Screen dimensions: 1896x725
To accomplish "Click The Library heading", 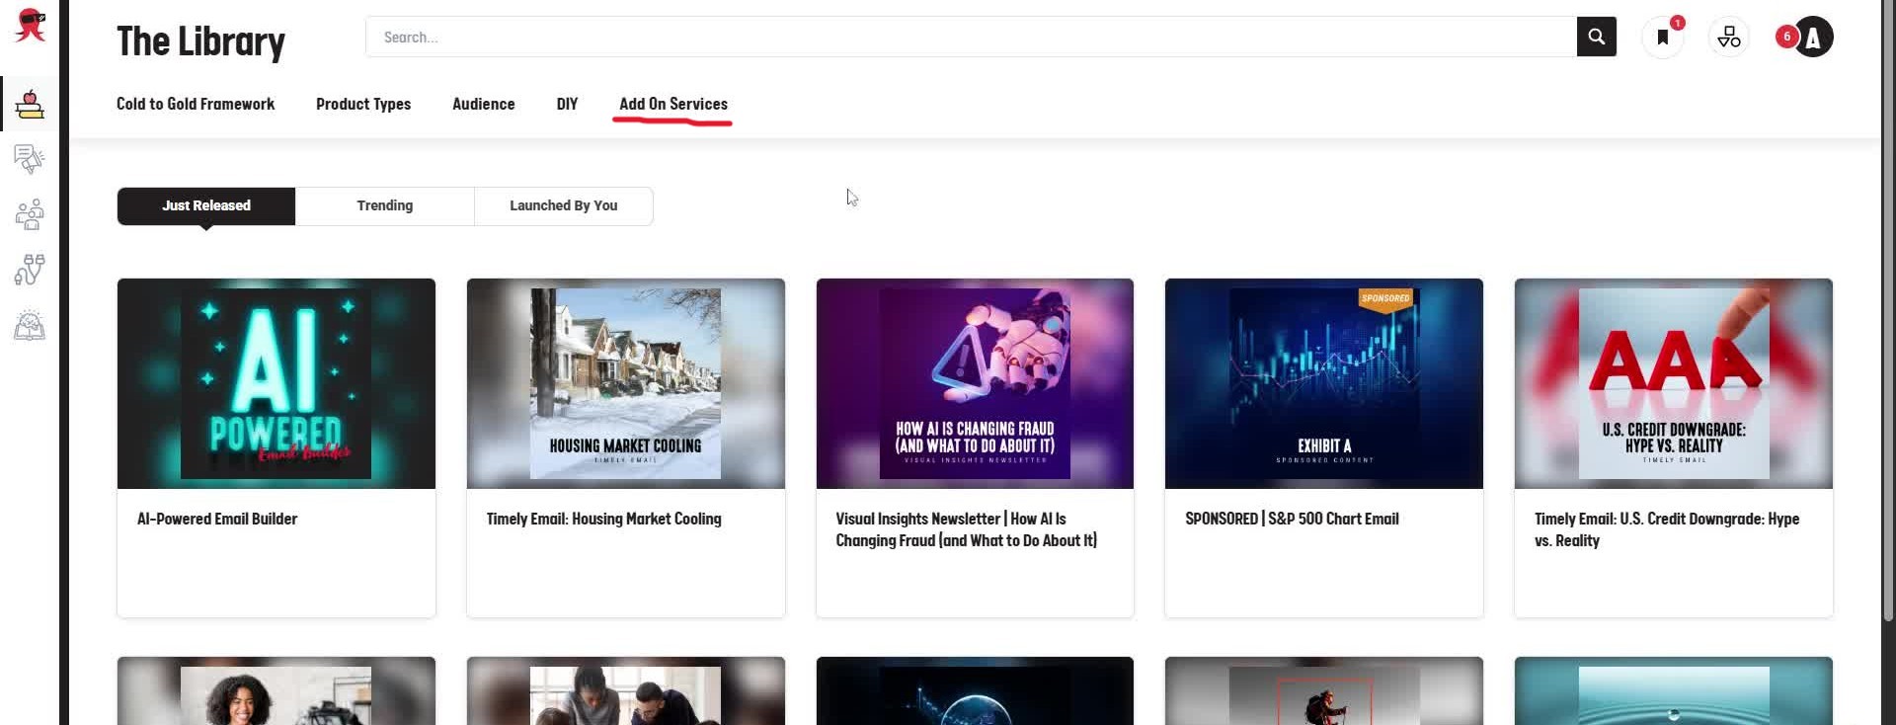I will pyautogui.click(x=200, y=41).
